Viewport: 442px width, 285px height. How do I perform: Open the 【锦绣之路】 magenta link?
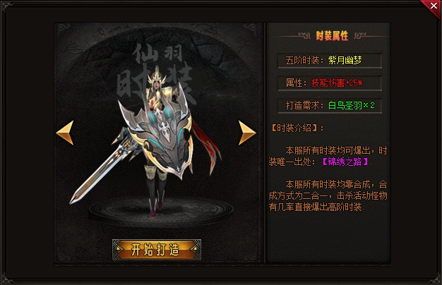[345, 162]
